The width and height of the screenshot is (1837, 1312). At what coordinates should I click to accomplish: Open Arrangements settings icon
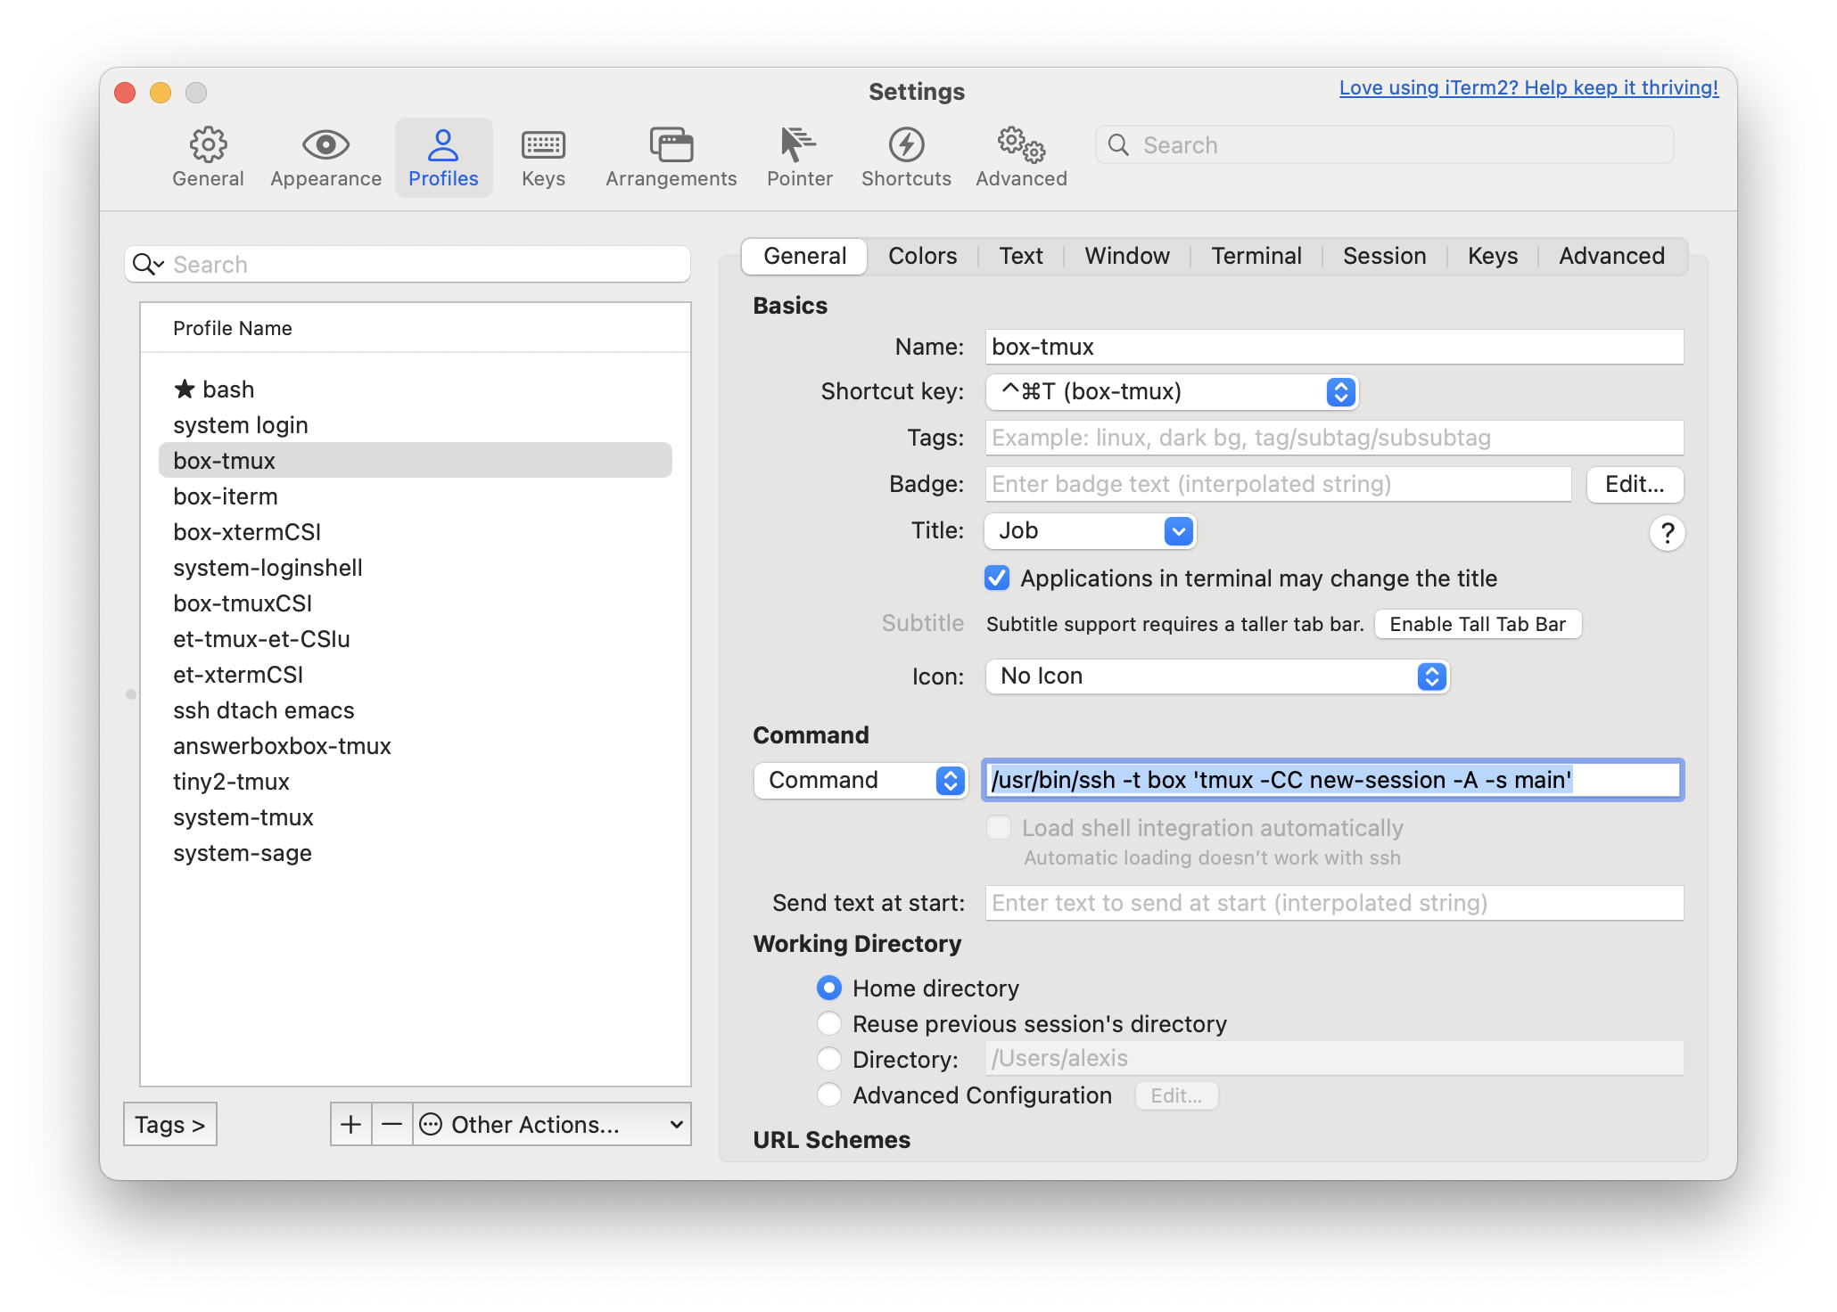point(671,144)
